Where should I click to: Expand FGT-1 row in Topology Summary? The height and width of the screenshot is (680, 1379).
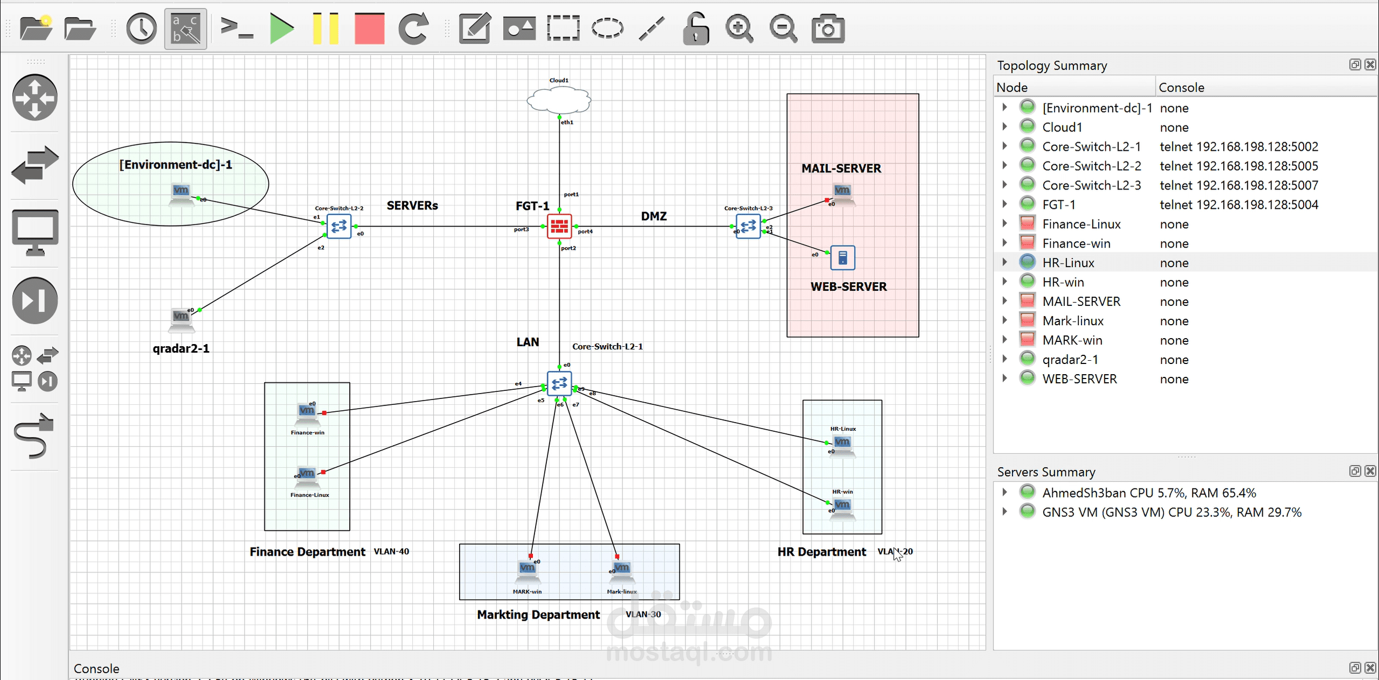coord(1004,204)
